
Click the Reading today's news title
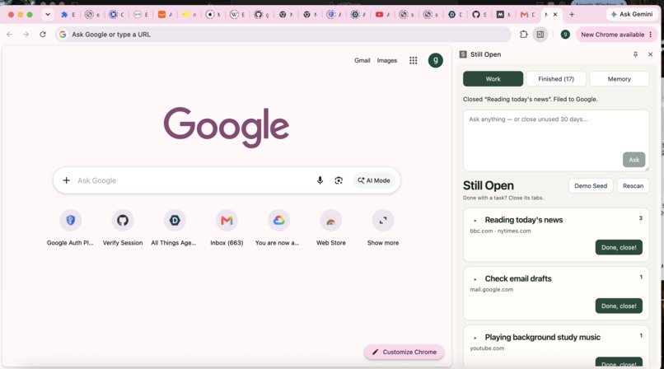click(x=524, y=220)
